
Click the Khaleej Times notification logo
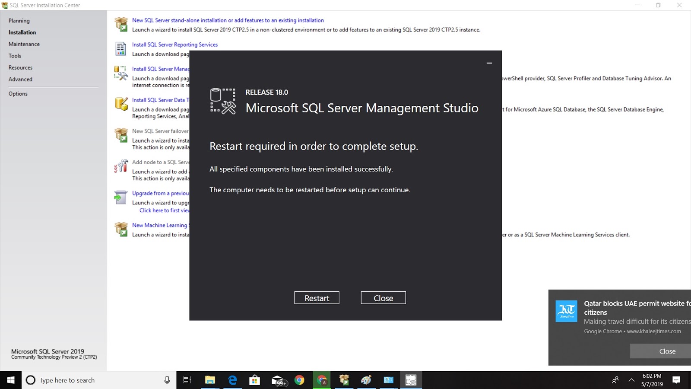pyautogui.click(x=566, y=311)
